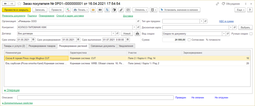Open the Вид скидки dropdown
Viewport: 255px width, 106px height.
224,34
